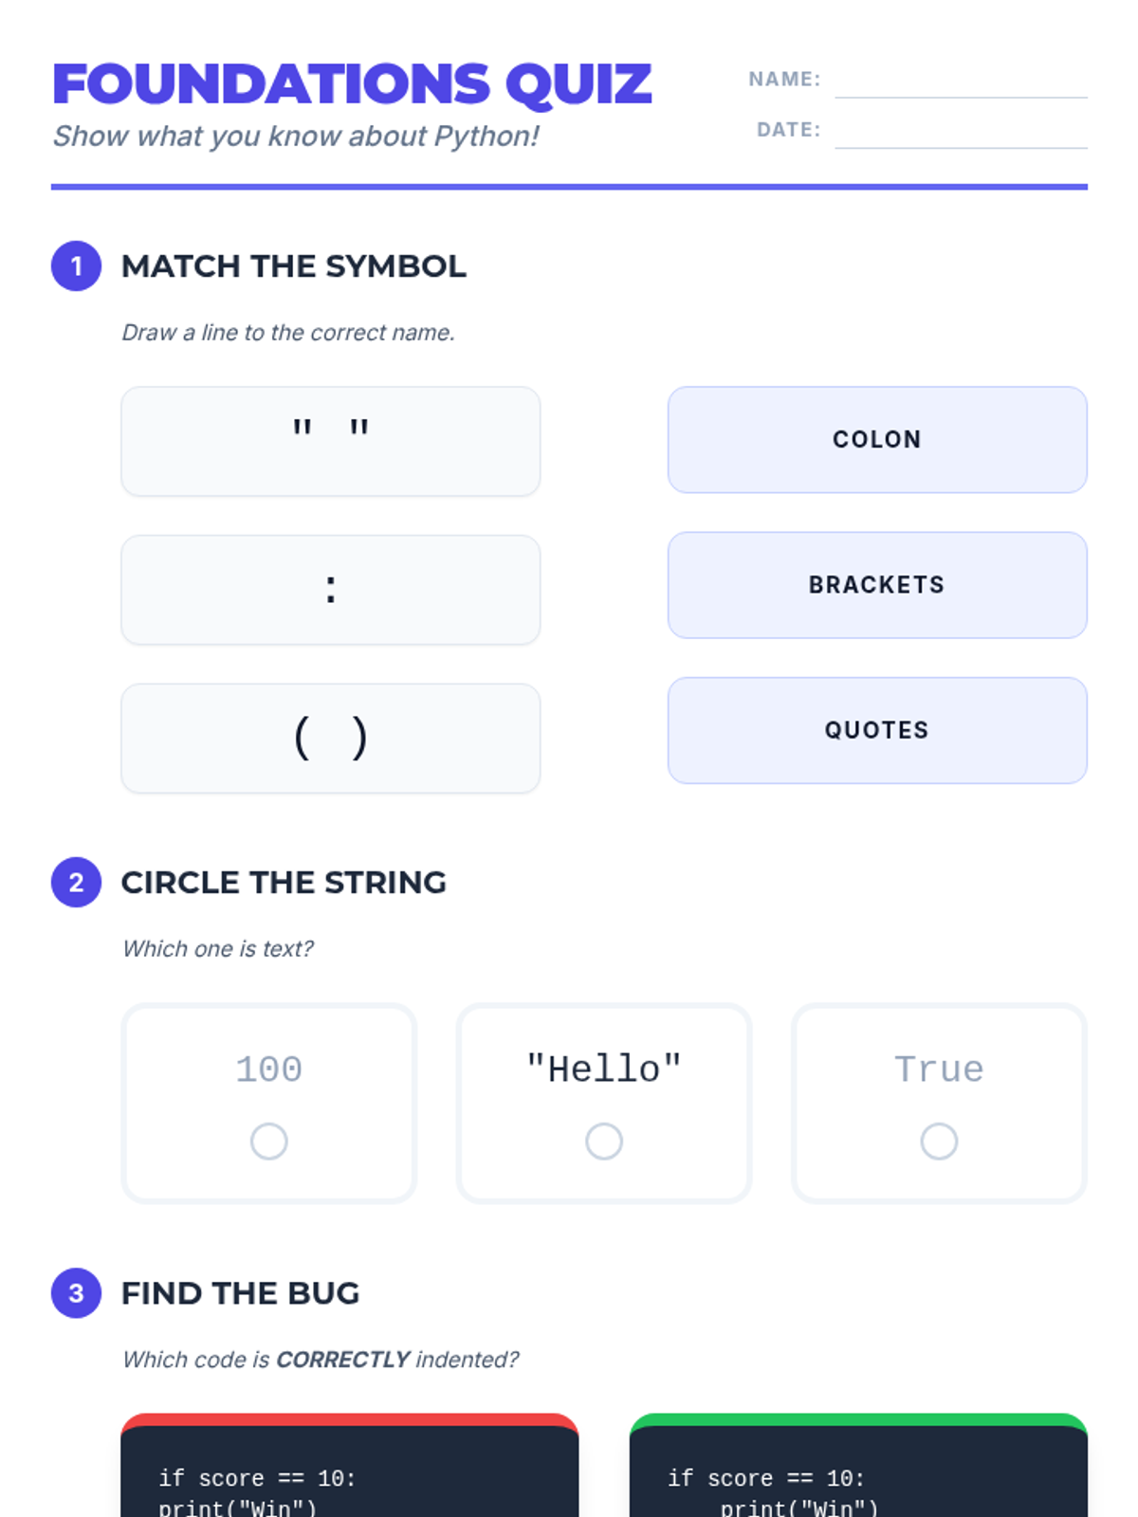Viewport: 1138px width, 1517px height.
Task: Select the green-topped indented code block
Action: tap(858, 1466)
